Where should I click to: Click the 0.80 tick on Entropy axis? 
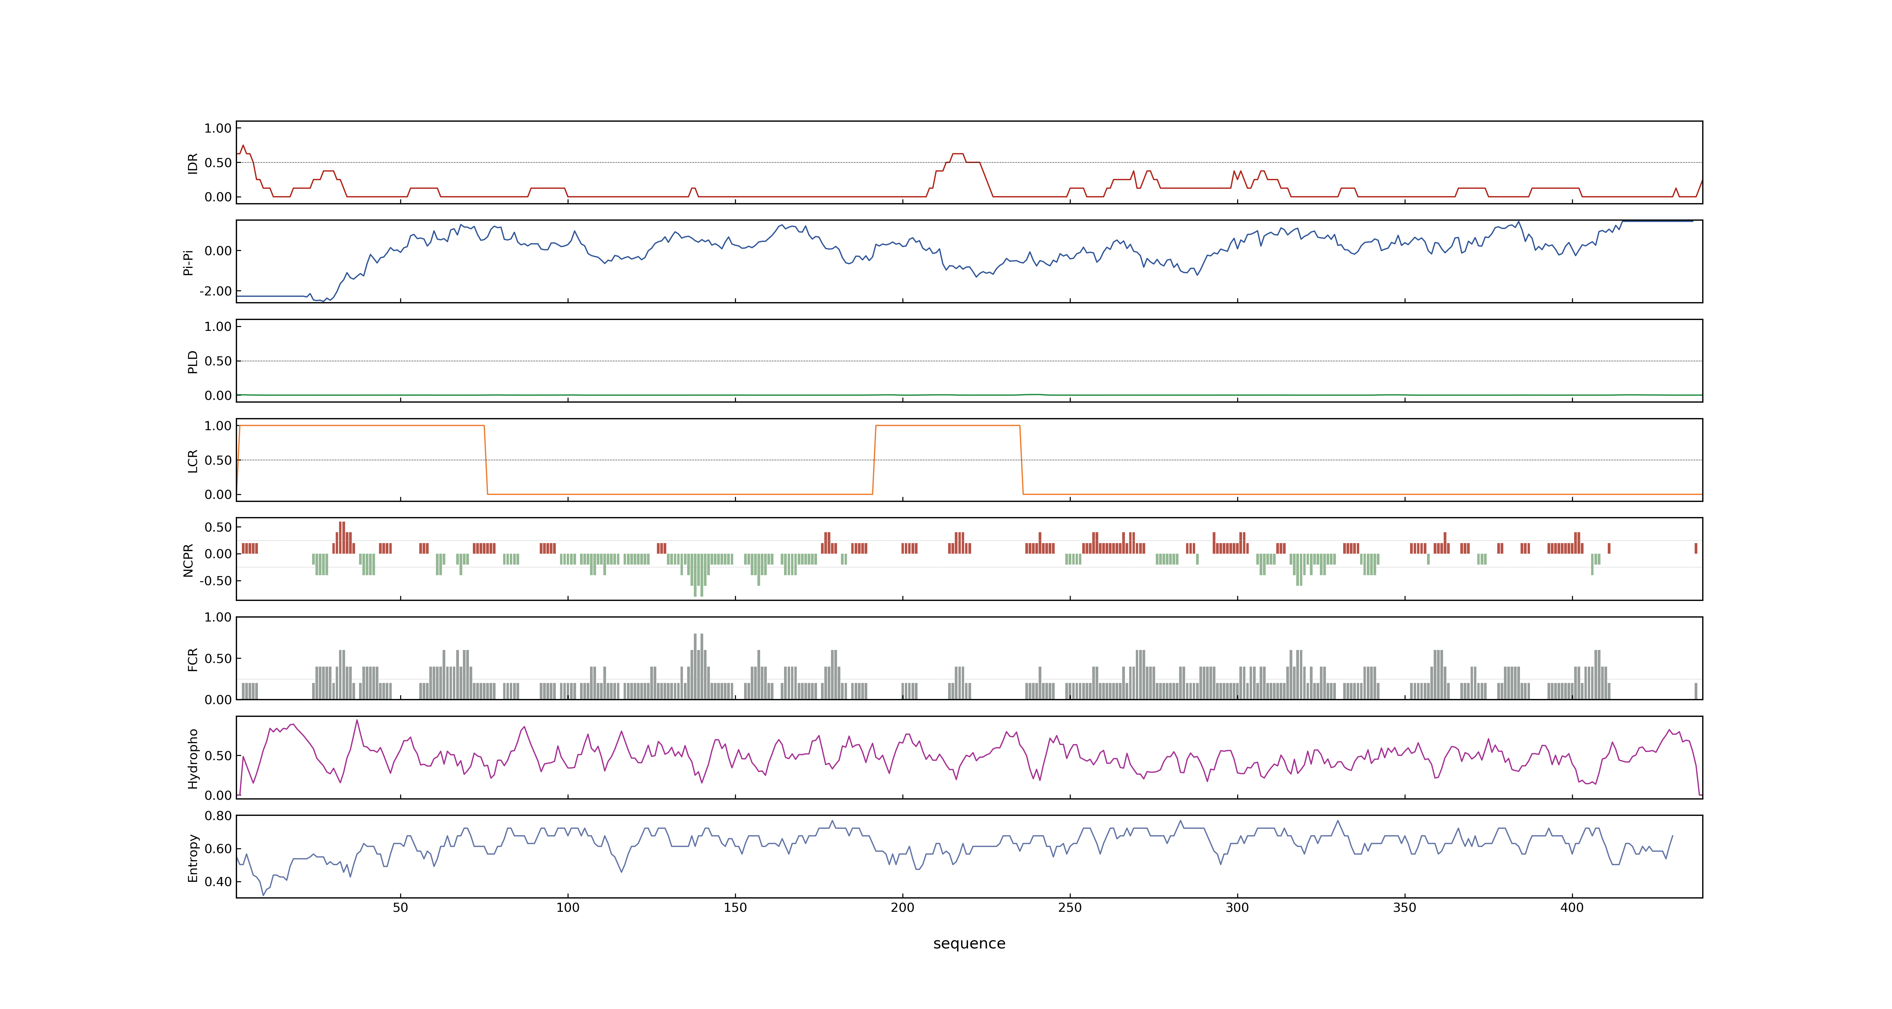pyautogui.click(x=218, y=816)
